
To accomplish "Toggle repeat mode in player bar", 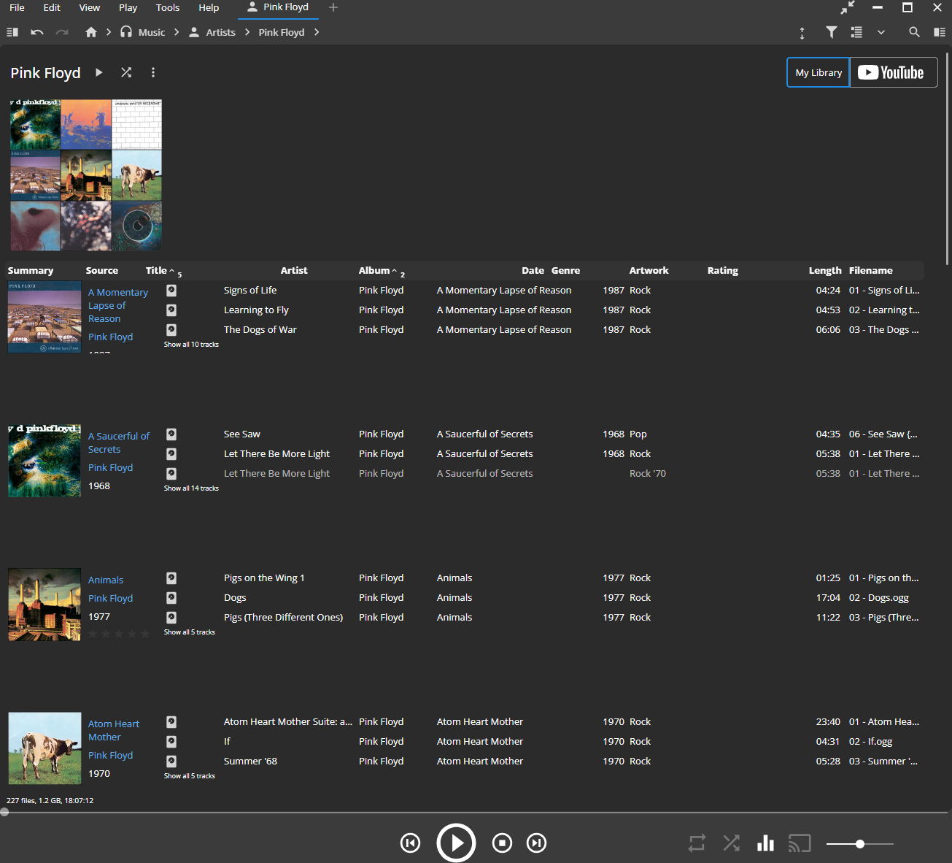I will pyautogui.click(x=697, y=843).
